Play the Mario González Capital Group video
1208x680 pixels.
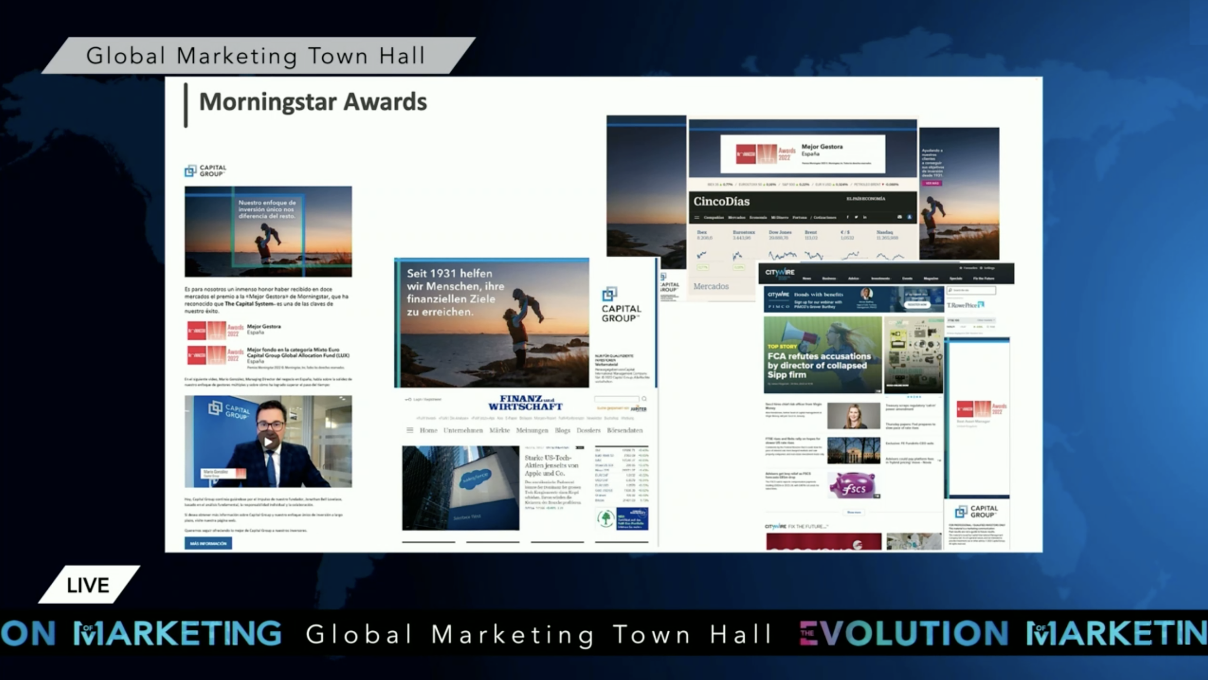pyautogui.click(x=268, y=441)
